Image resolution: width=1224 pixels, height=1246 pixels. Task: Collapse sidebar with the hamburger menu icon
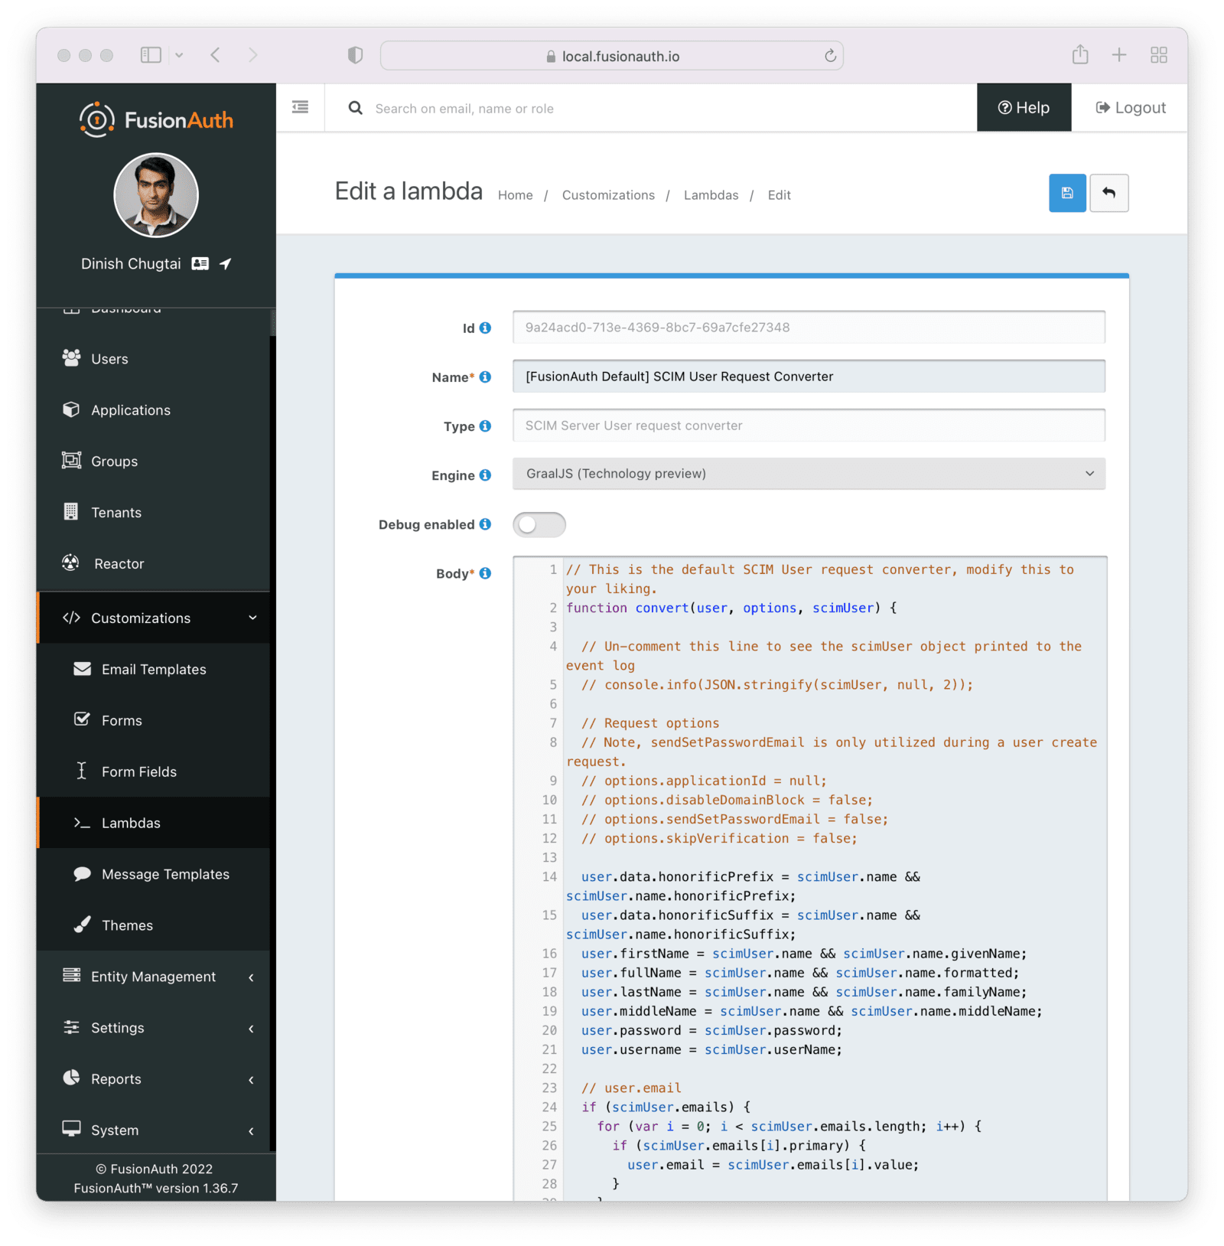pos(300,107)
